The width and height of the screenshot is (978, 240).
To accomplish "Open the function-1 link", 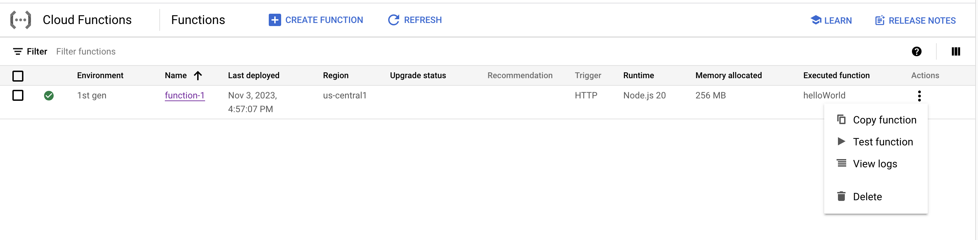I will pyautogui.click(x=184, y=95).
